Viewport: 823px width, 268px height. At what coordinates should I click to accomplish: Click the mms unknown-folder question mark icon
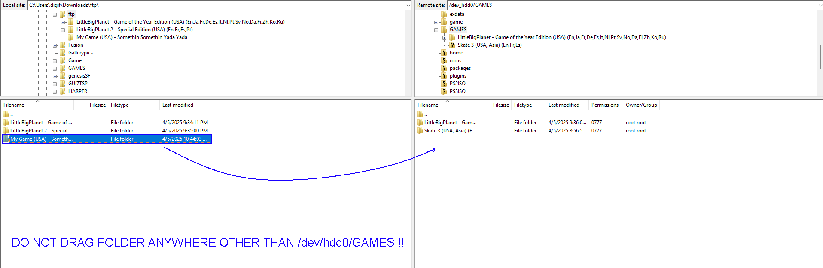point(444,60)
